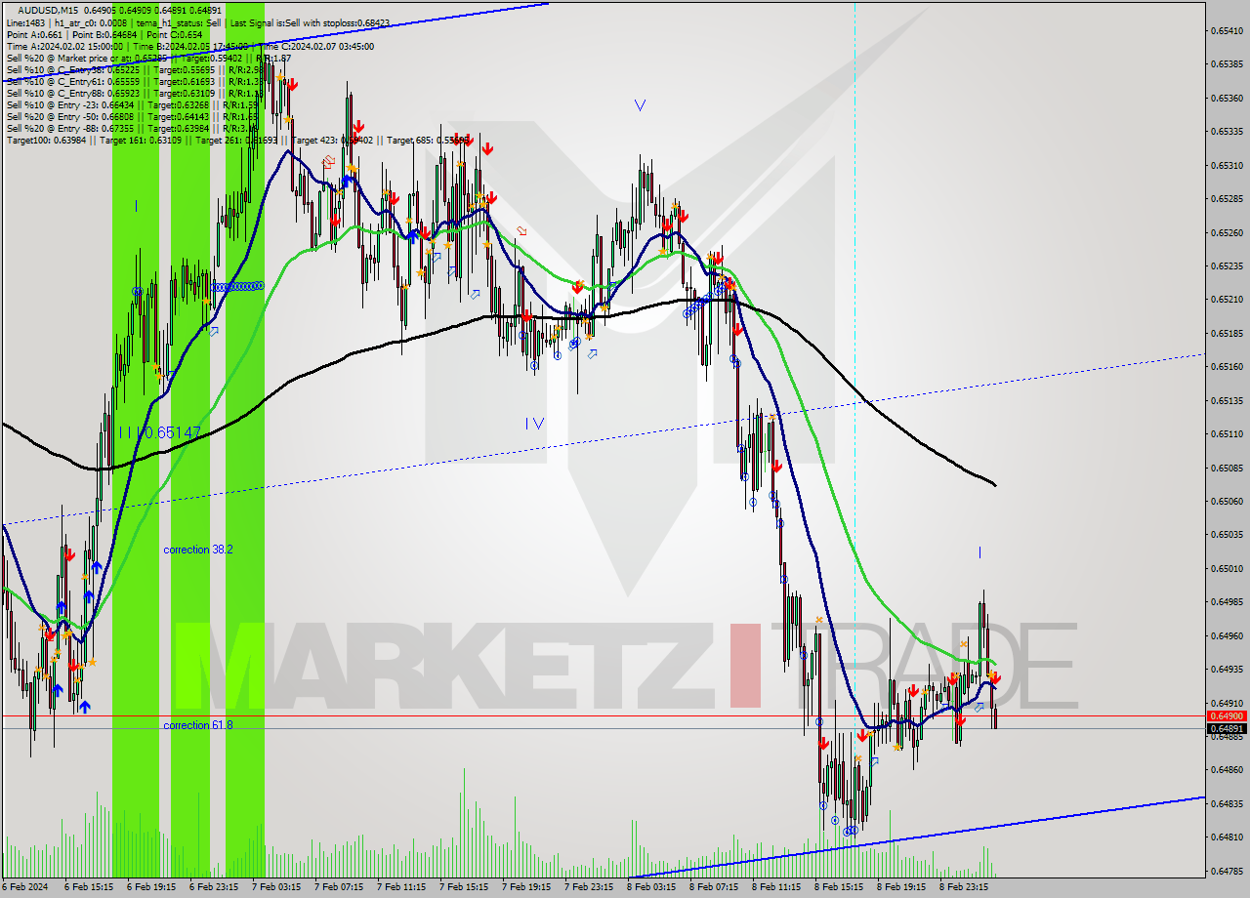
Task: Click the '7 Feb 11:15' time label
Action: [x=401, y=887]
